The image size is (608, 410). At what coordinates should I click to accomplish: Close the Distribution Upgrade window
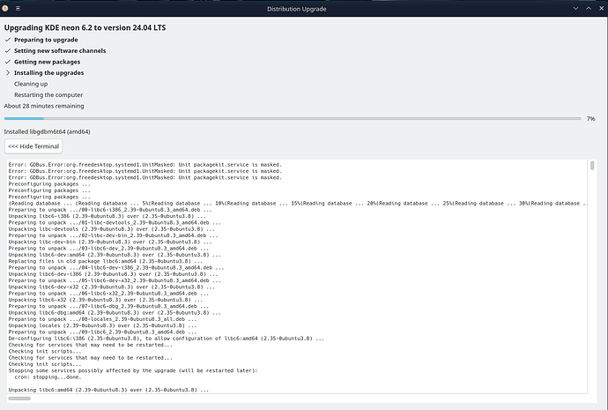tap(602, 9)
